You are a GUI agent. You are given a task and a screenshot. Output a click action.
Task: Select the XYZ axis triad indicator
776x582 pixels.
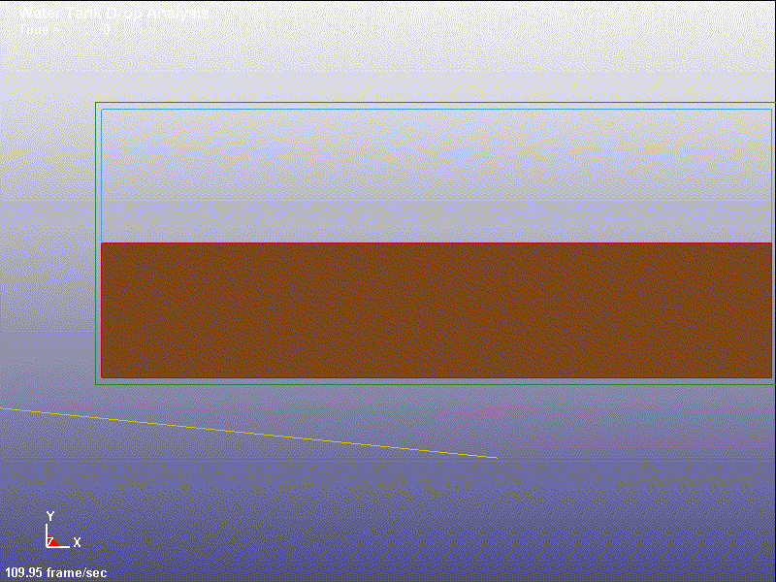(63, 530)
